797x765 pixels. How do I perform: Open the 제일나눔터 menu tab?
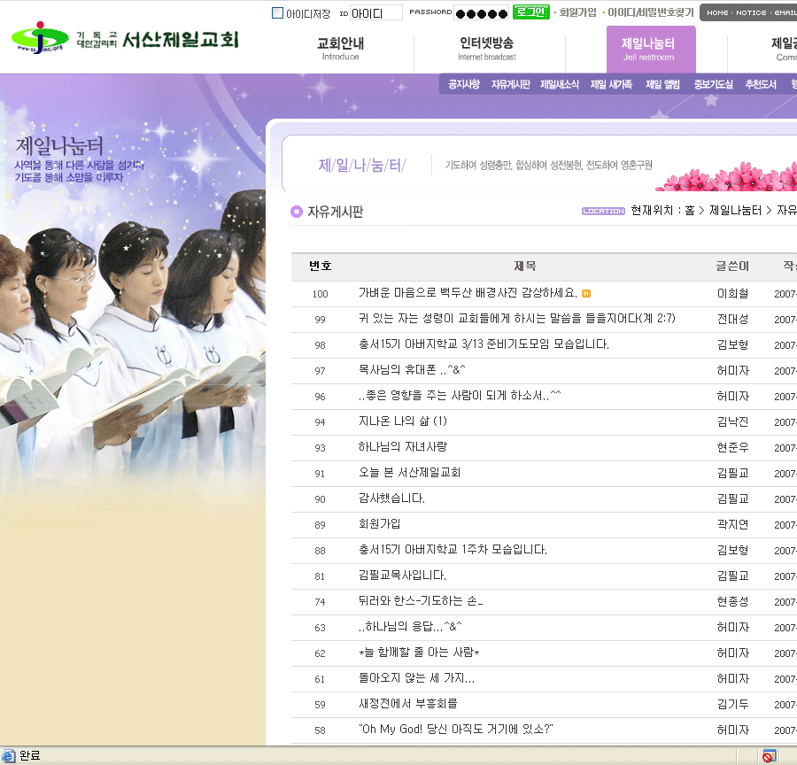click(x=651, y=50)
